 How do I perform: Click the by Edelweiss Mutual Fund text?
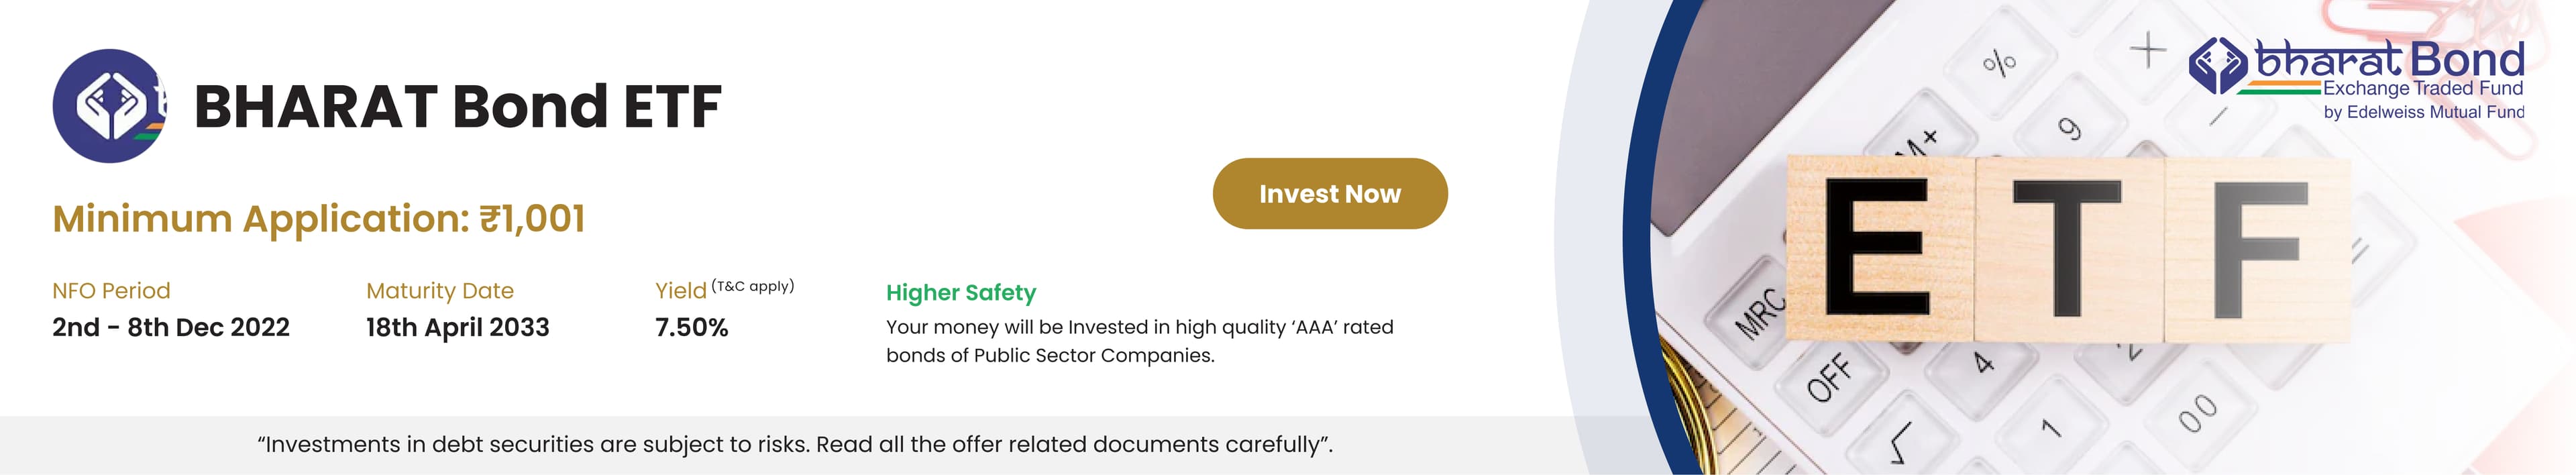(x=2424, y=112)
